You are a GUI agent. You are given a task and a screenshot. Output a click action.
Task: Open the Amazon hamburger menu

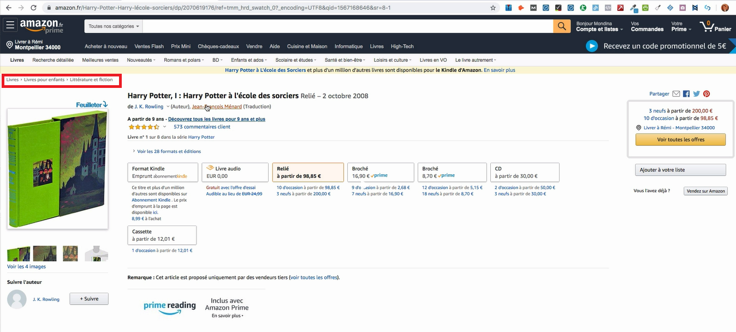(10, 26)
